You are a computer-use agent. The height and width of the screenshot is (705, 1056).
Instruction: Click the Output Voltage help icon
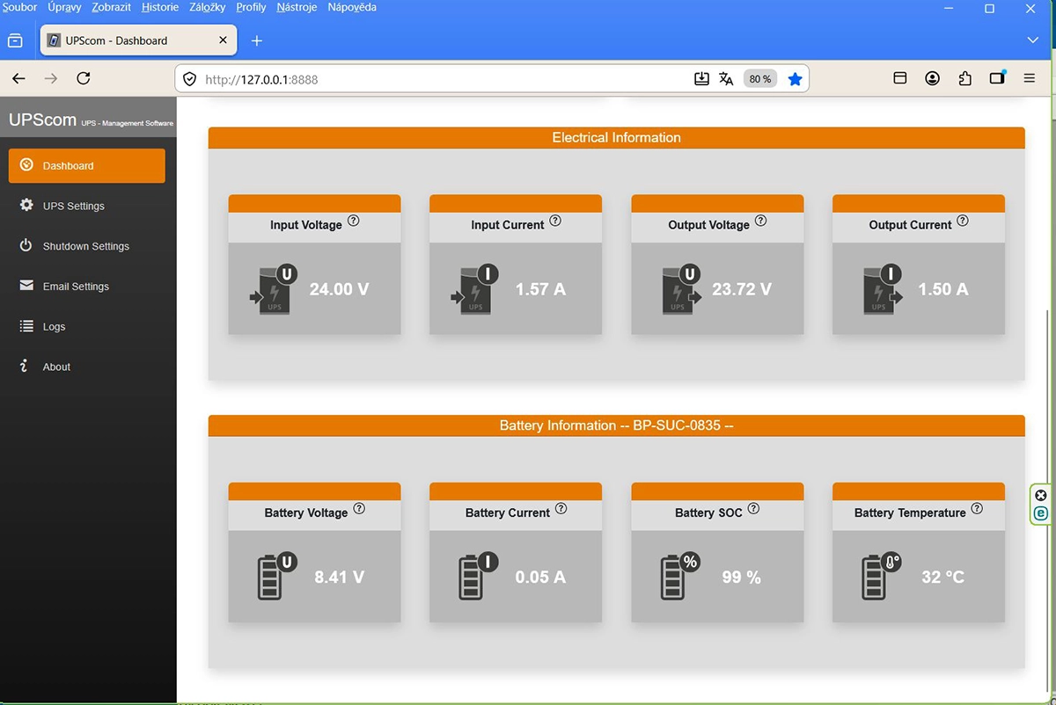coord(761,221)
